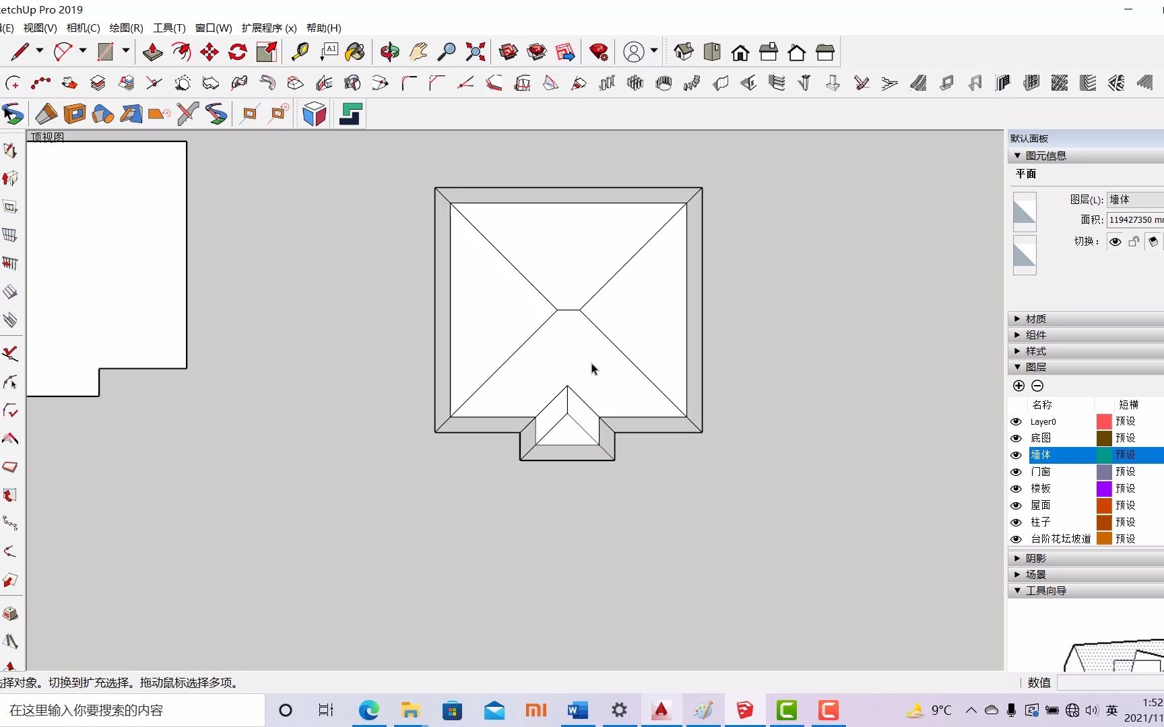1164x727 pixels.
Task: Select the Pencil line tool
Action: pyautogui.click(x=20, y=52)
